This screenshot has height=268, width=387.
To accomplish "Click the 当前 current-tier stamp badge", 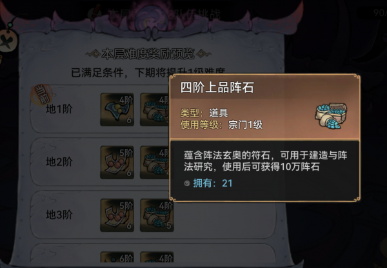I will click(x=42, y=95).
